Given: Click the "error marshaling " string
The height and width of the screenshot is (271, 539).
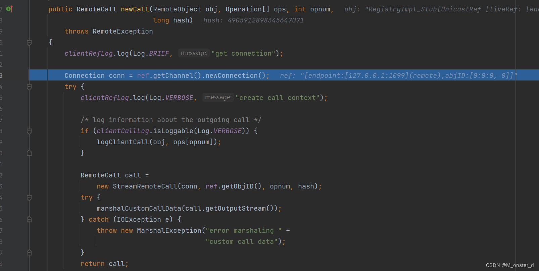Looking at the screenshot, I should point(244,231).
